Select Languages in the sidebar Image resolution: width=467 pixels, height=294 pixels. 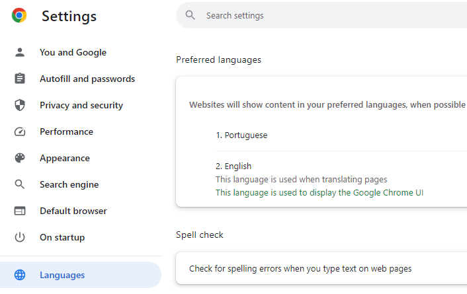[81, 275]
